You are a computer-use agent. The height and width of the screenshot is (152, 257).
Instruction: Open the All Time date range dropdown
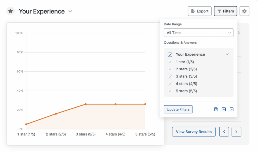(x=199, y=33)
